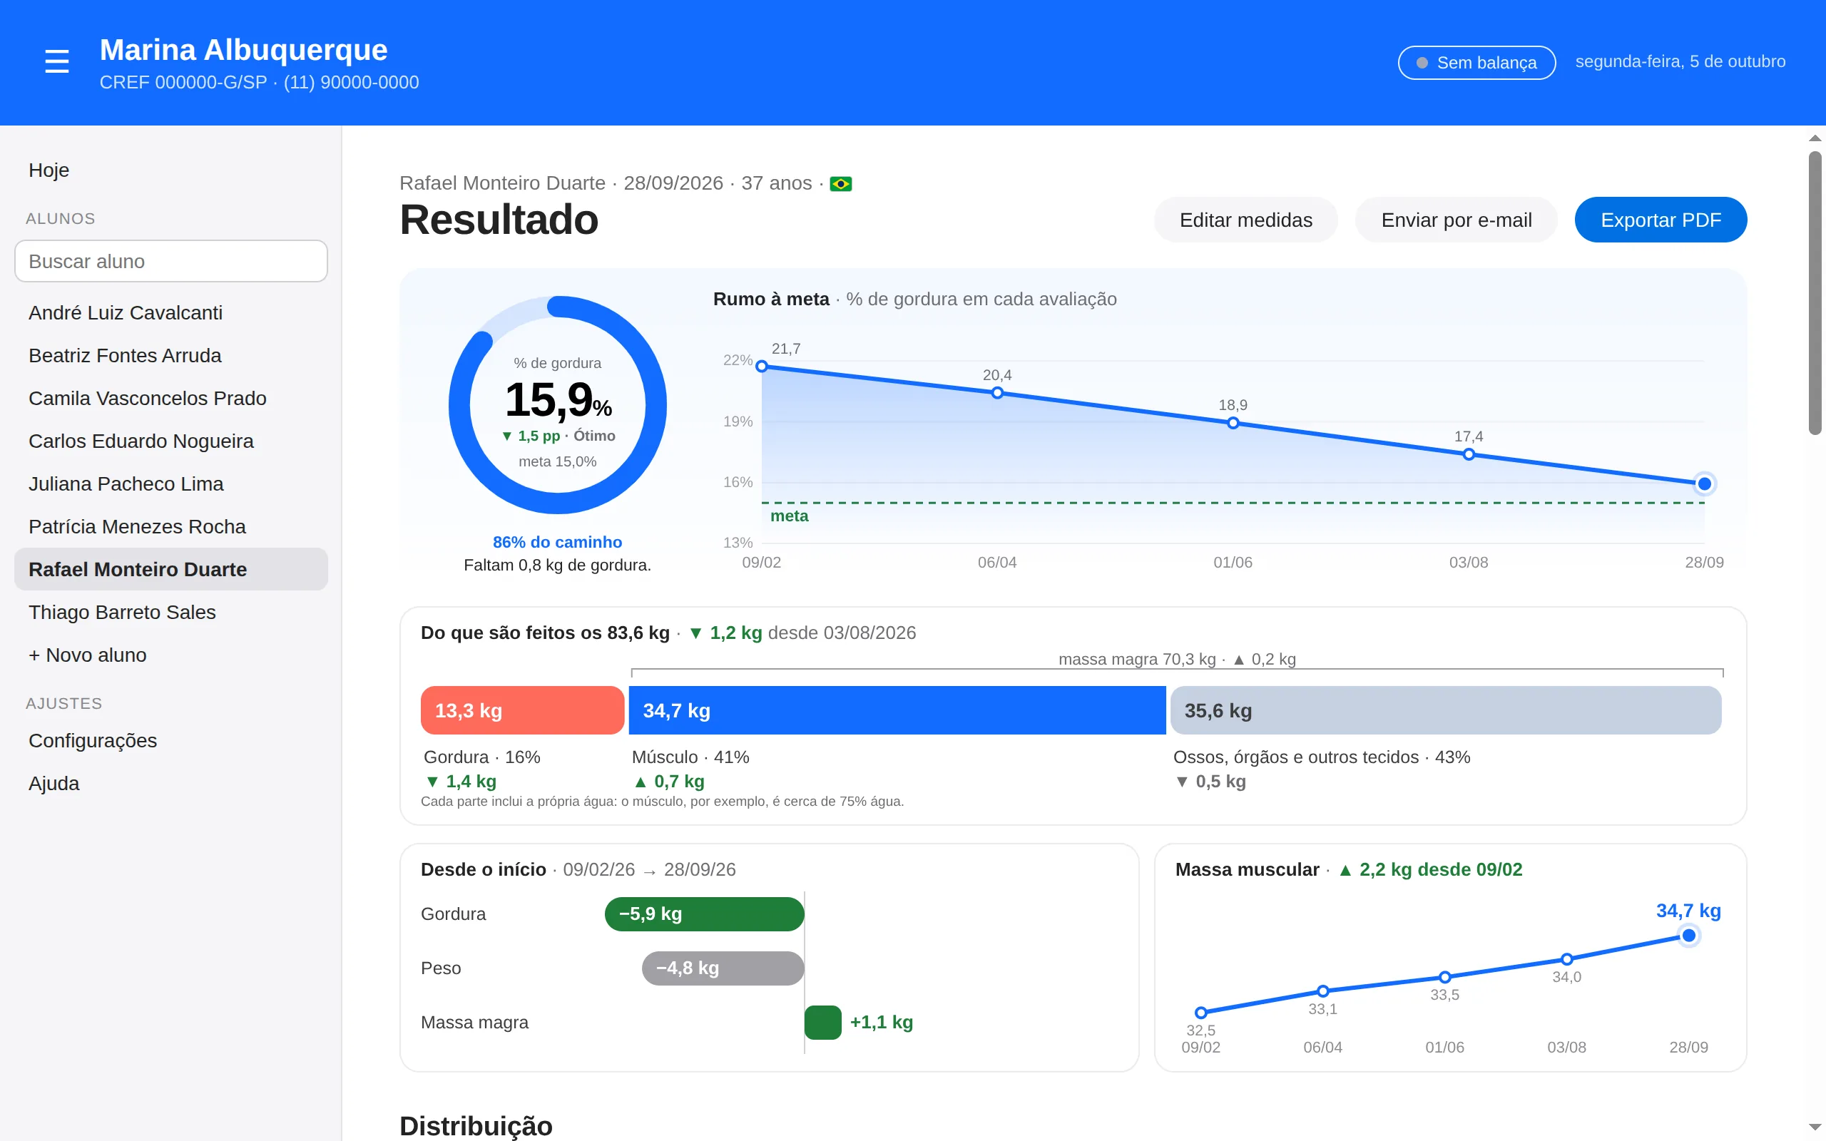Click the 34,0 point on muscle chart

pyautogui.click(x=1566, y=959)
